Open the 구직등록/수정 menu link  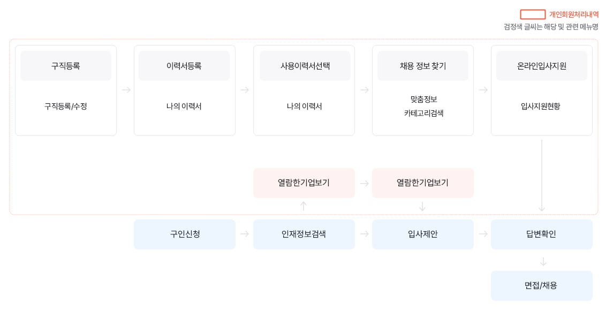66,106
